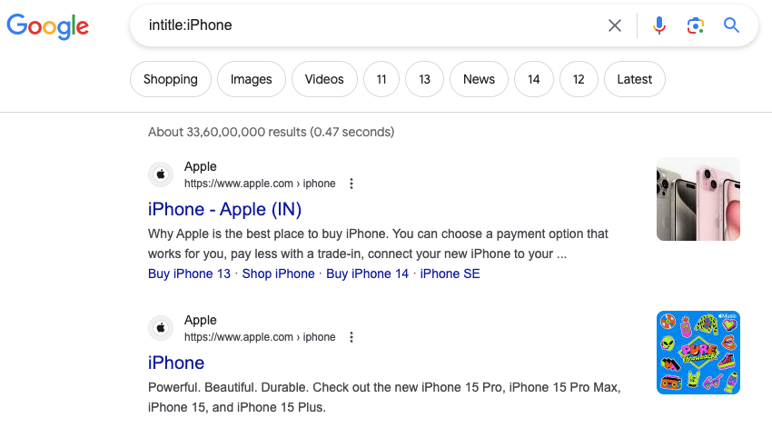Viewport: 772px width, 428px height.
Task: Open options menu for second Apple result
Action: [351, 337]
